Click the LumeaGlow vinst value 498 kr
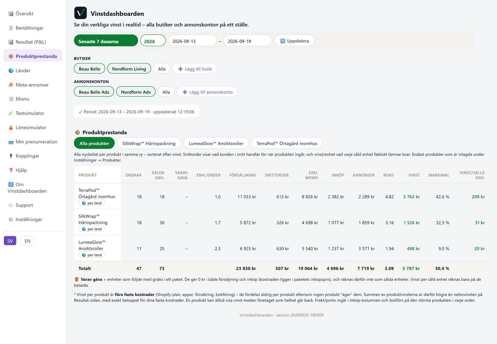Image resolution: width=497 pixels, height=344 pixels. (x=413, y=249)
